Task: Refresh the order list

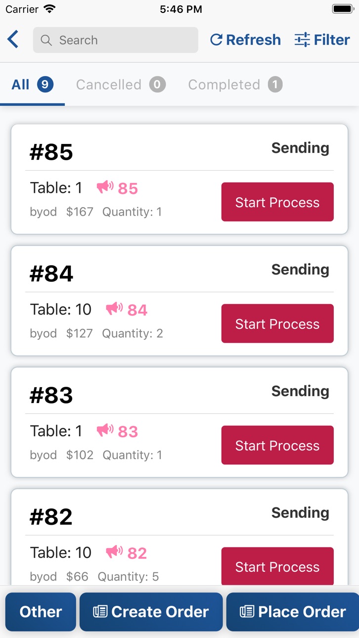Action: (245, 40)
